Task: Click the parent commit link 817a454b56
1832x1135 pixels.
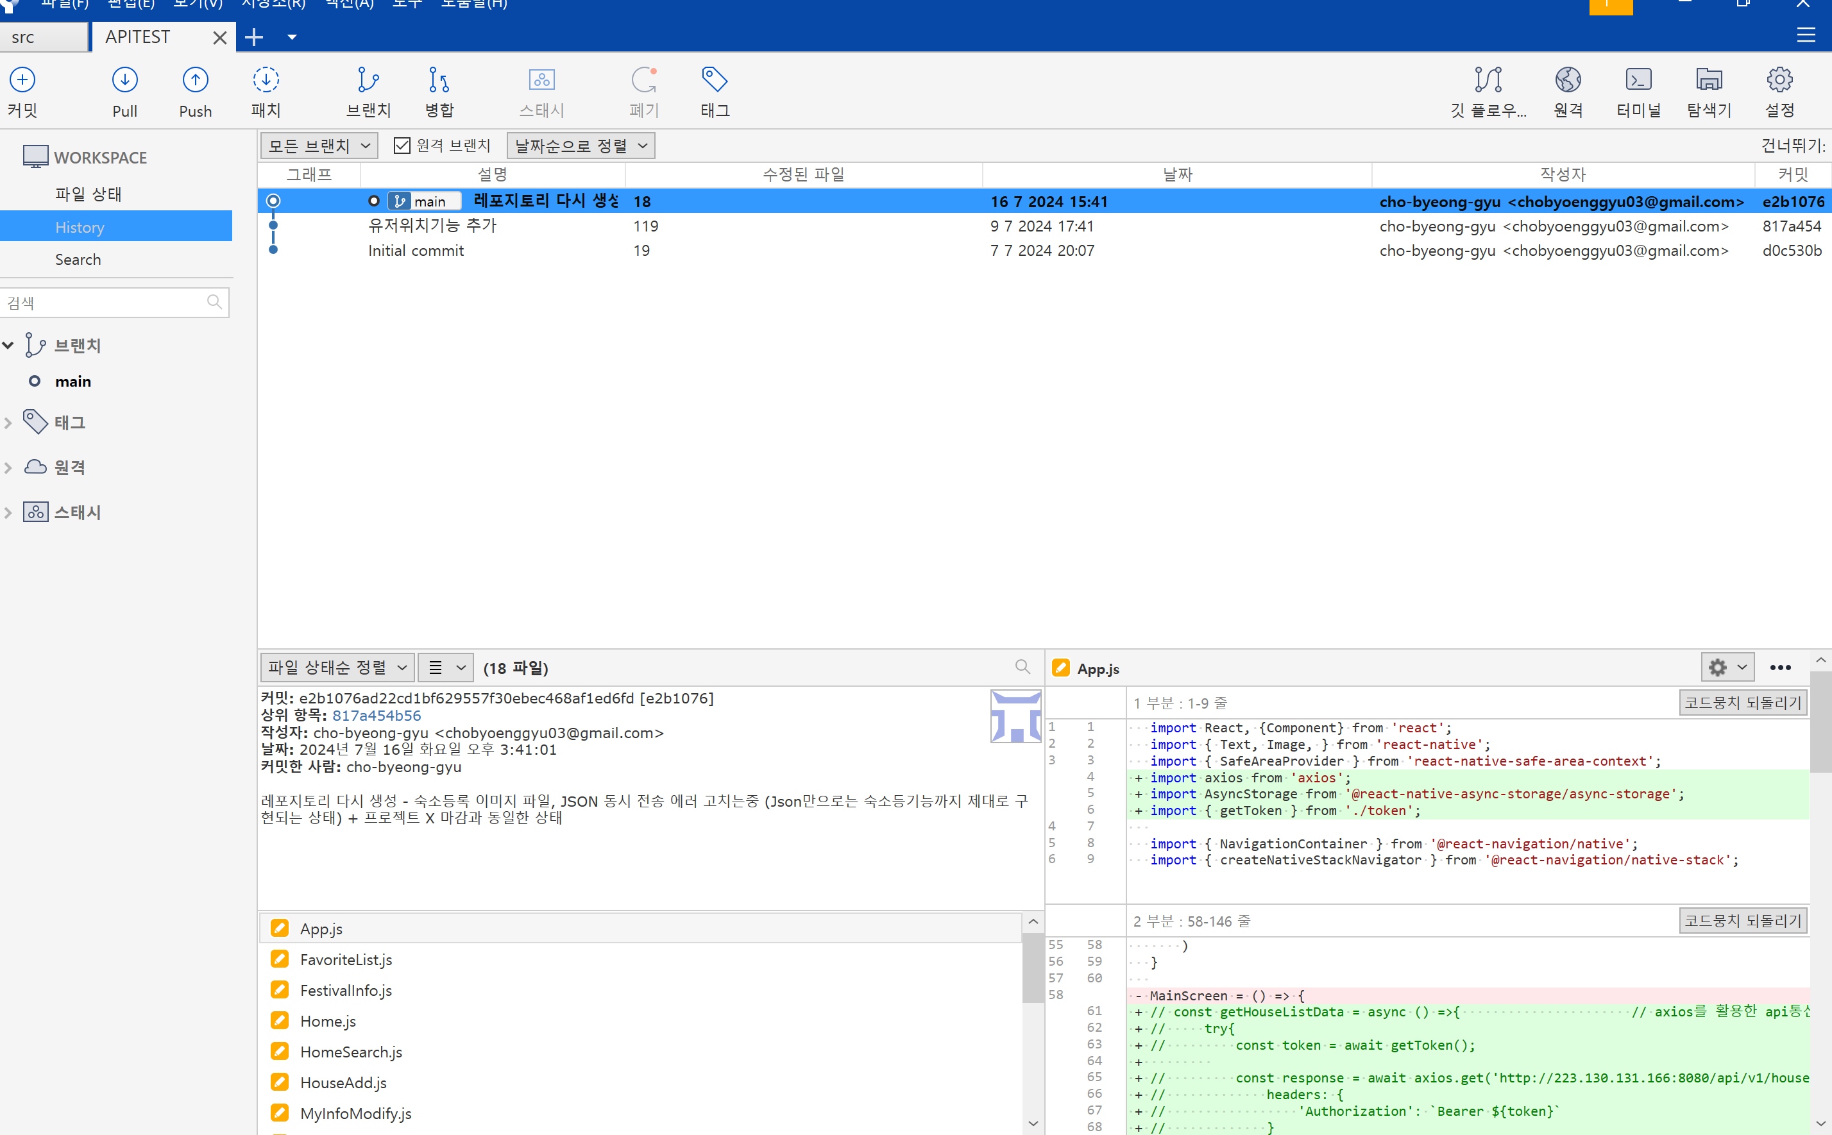Action: pyautogui.click(x=376, y=716)
